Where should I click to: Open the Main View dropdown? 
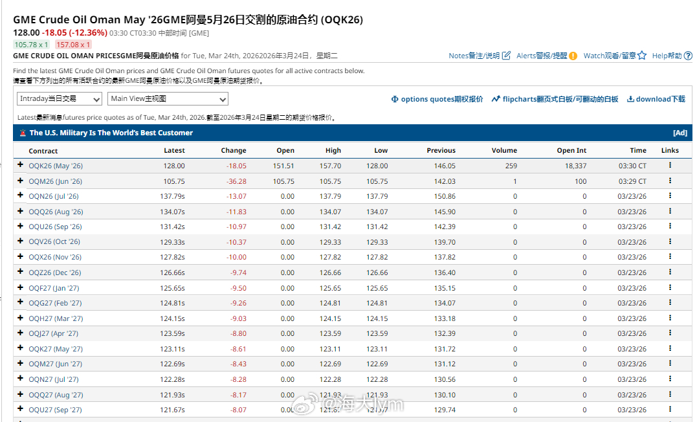point(167,98)
